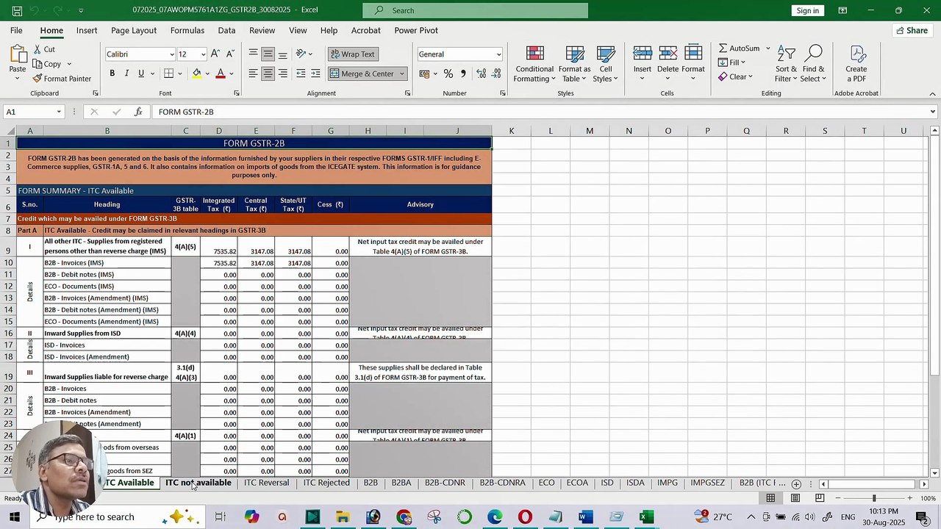Open Format as Table gallery
Viewport: 941px width, 529px height.
click(x=574, y=65)
